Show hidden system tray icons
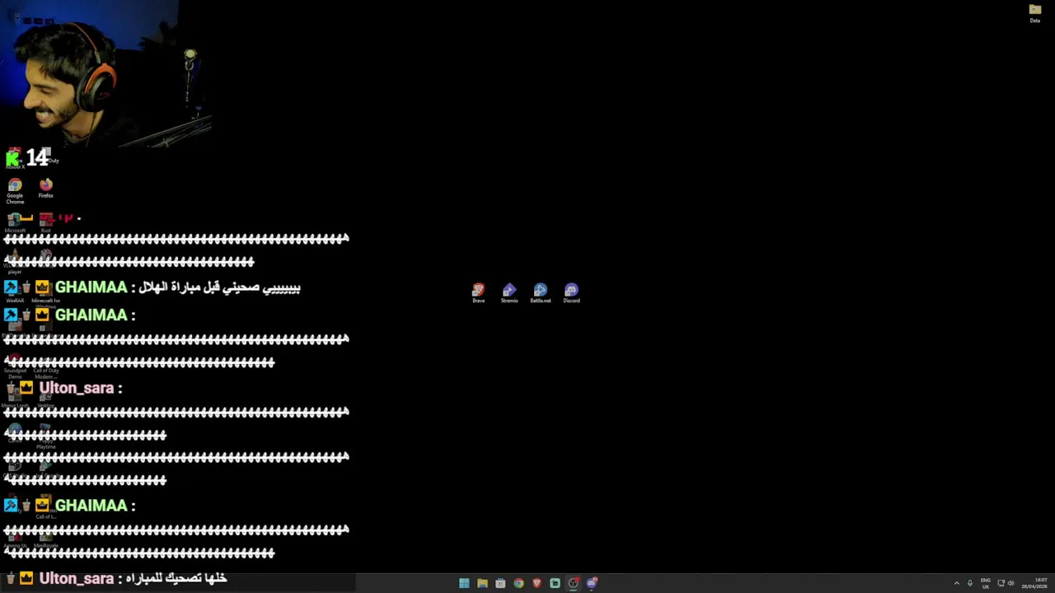 click(957, 583)
